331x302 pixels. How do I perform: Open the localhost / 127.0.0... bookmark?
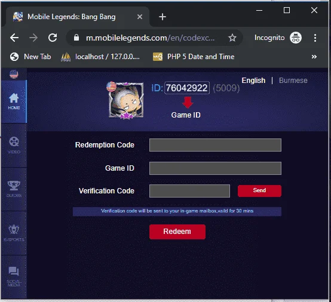click(100, 57)
